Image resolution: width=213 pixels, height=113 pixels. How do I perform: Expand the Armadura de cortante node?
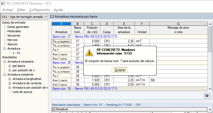pyautogui.click(x=10, y=83)
